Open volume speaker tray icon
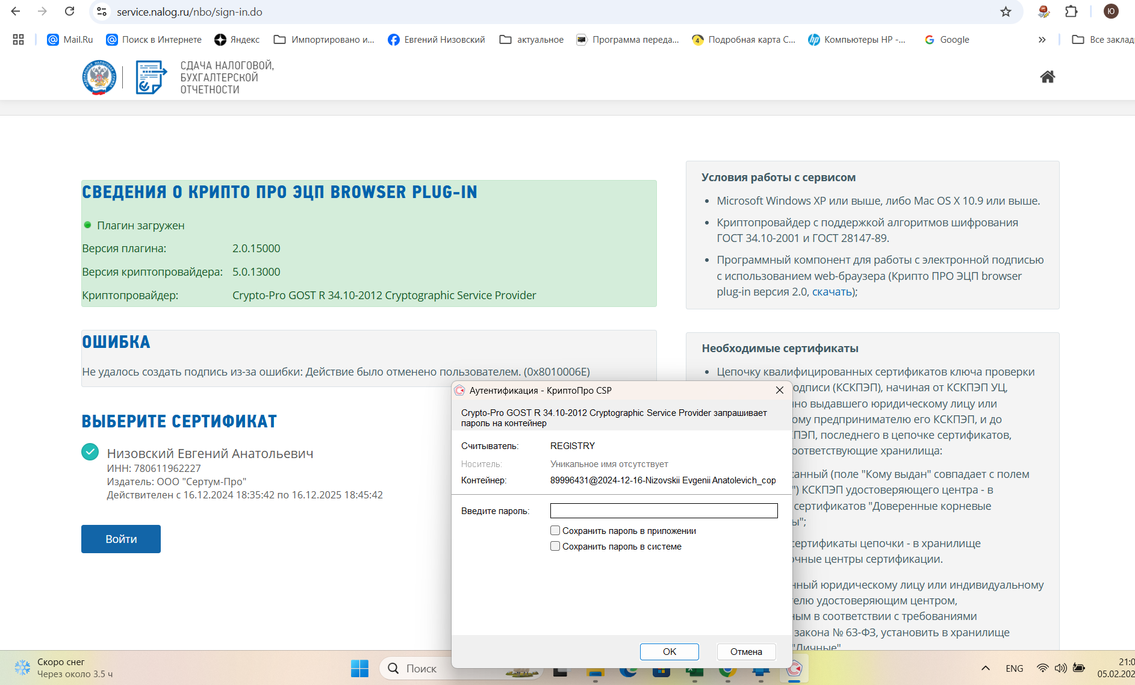Screen dimensions: 1135x685 click(x=1060, y=668)
